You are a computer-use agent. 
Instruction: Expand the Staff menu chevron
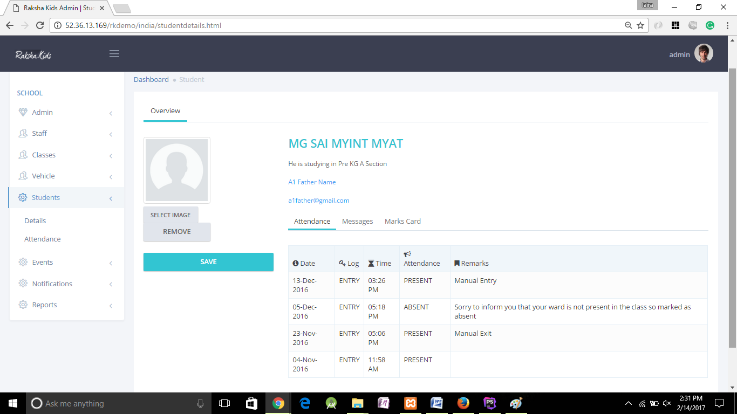[111, 134]
